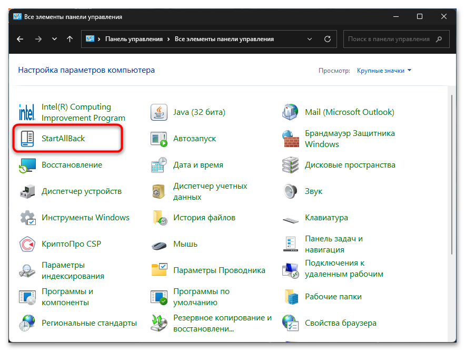Click the refresh button
This screenshot has width=465, height=351.
tap(328, 38)
